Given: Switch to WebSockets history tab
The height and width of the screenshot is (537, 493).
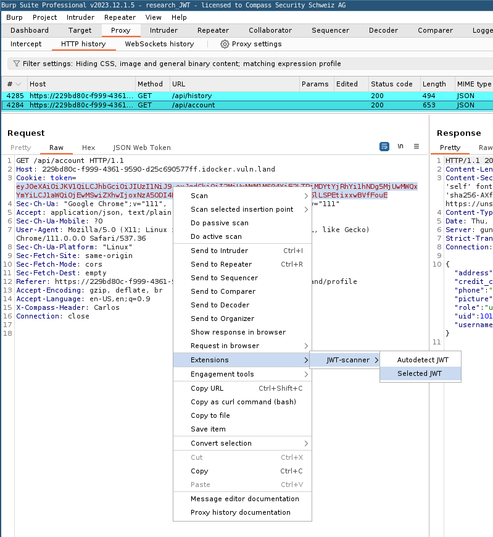Looking at the screenshot, I should coord(159,44).
